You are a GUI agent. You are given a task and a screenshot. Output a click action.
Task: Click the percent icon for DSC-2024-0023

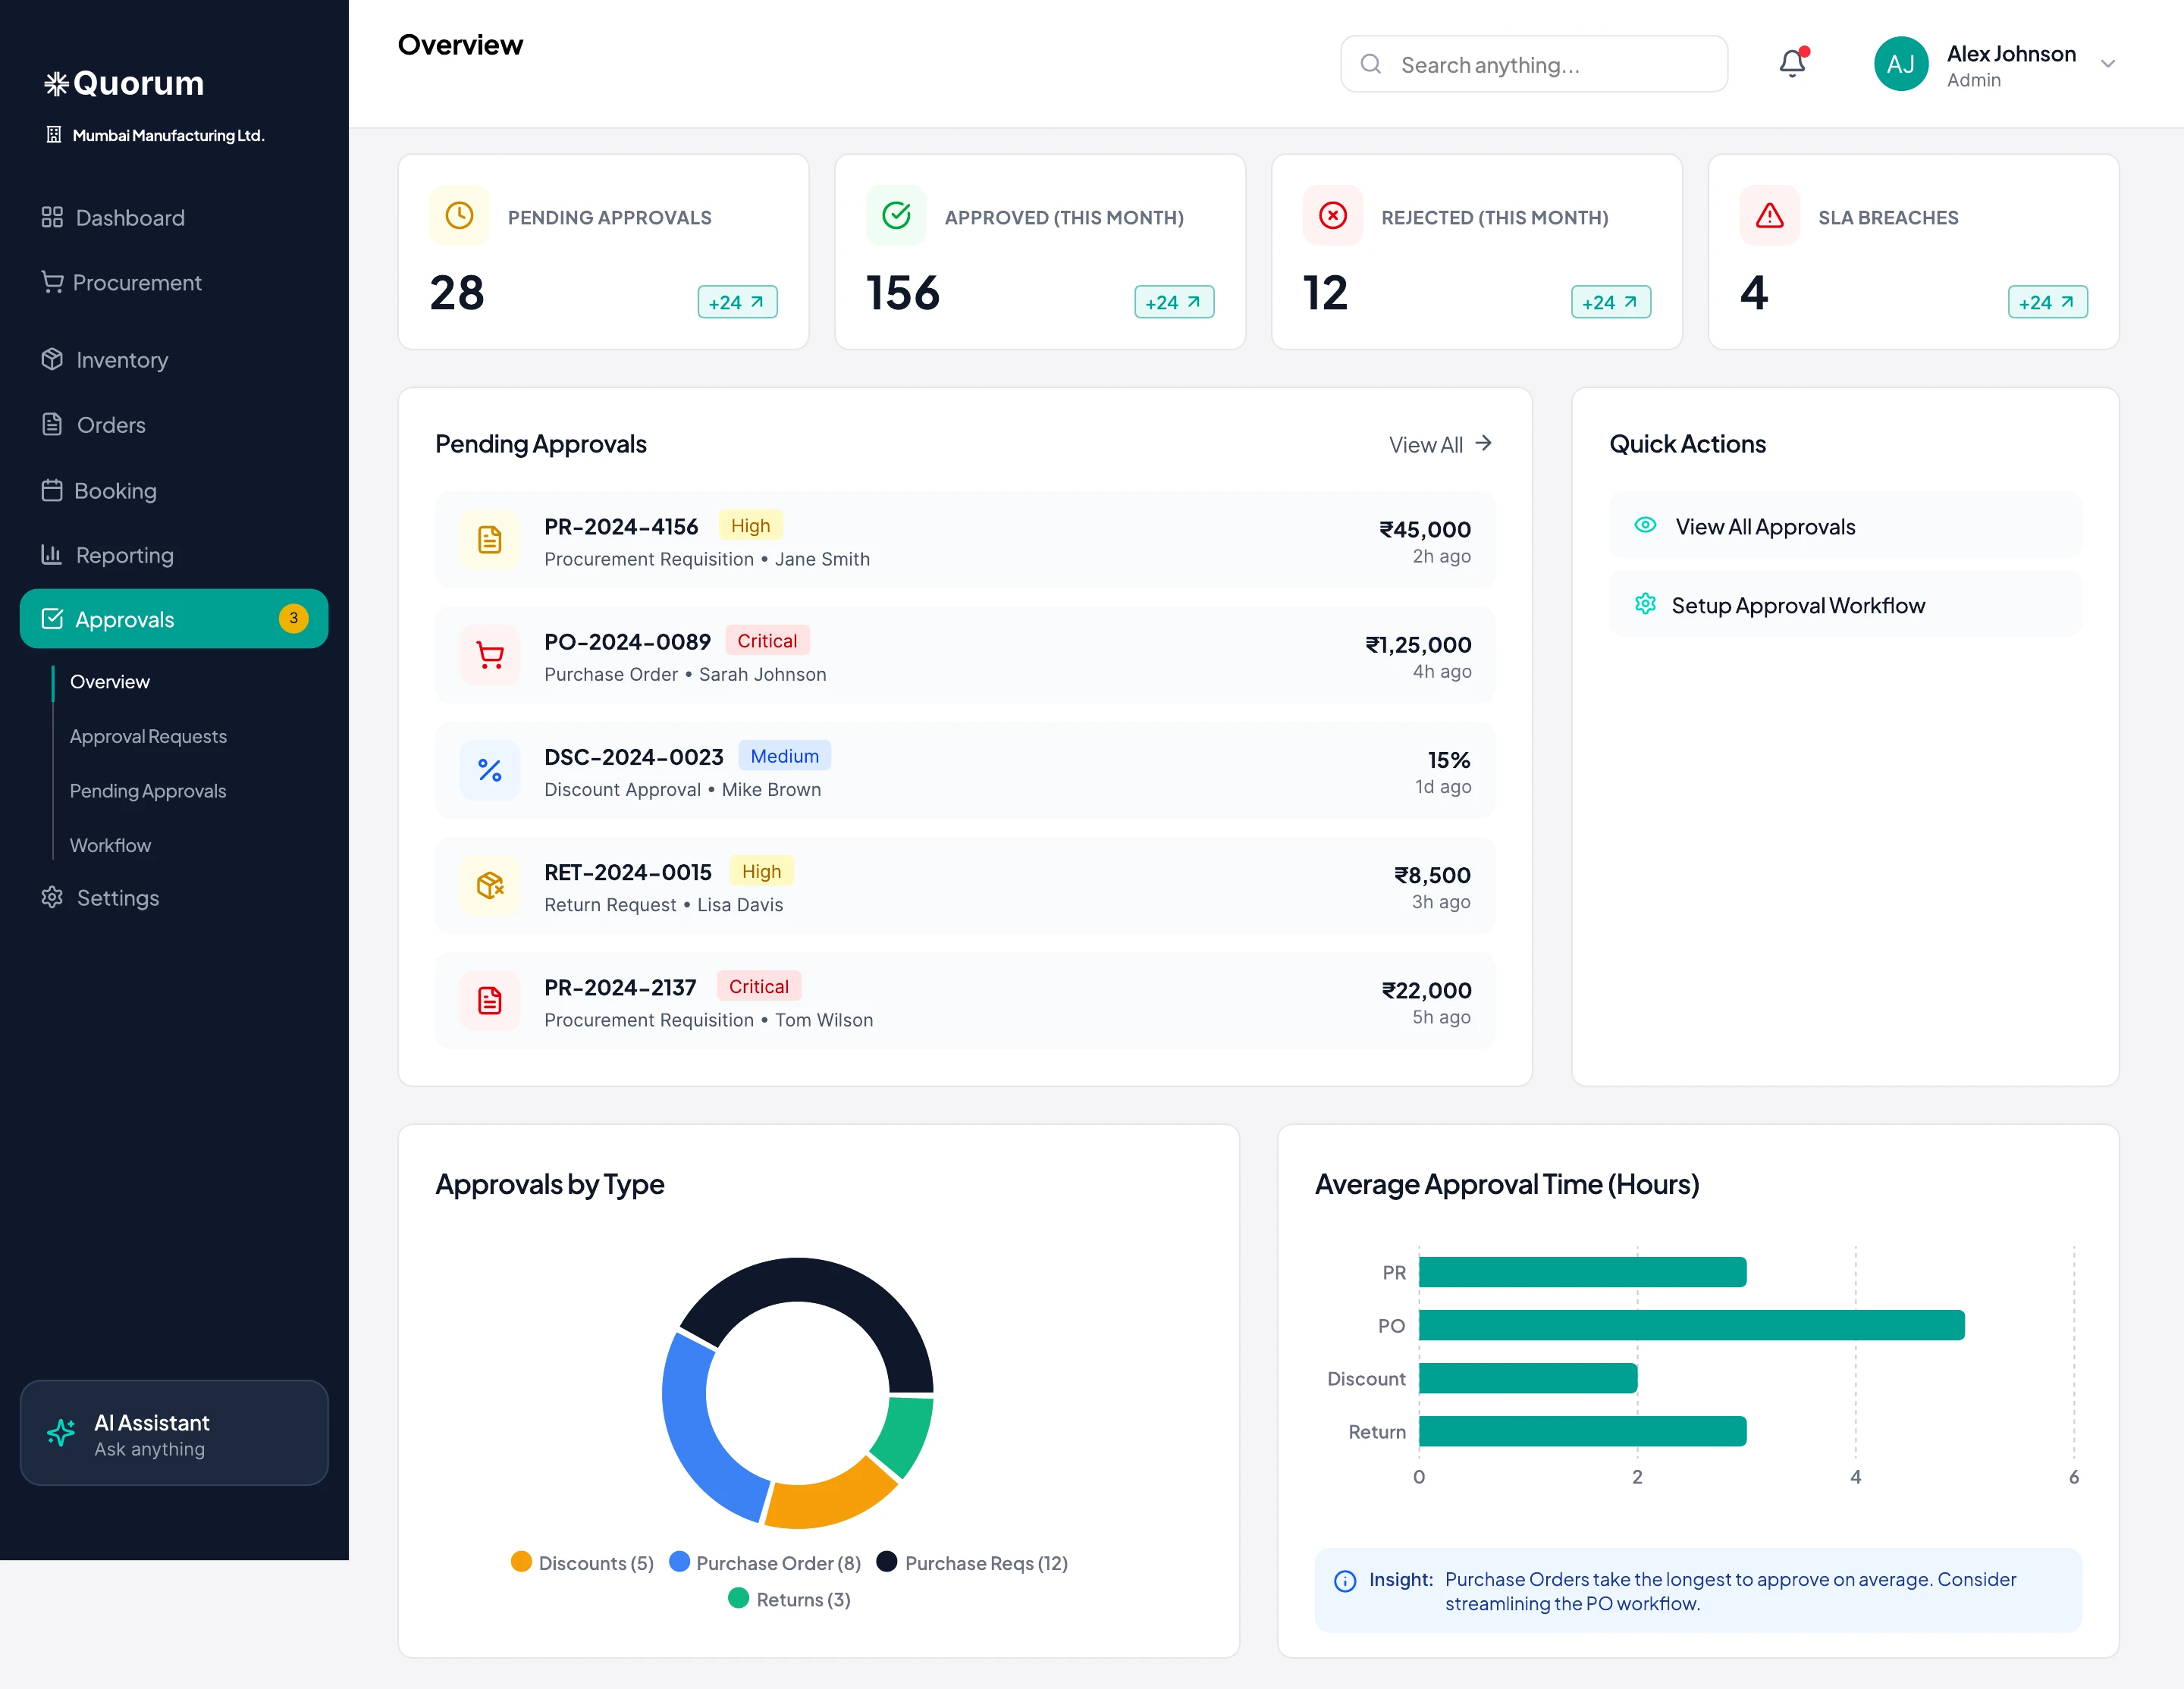coord(490,770)
